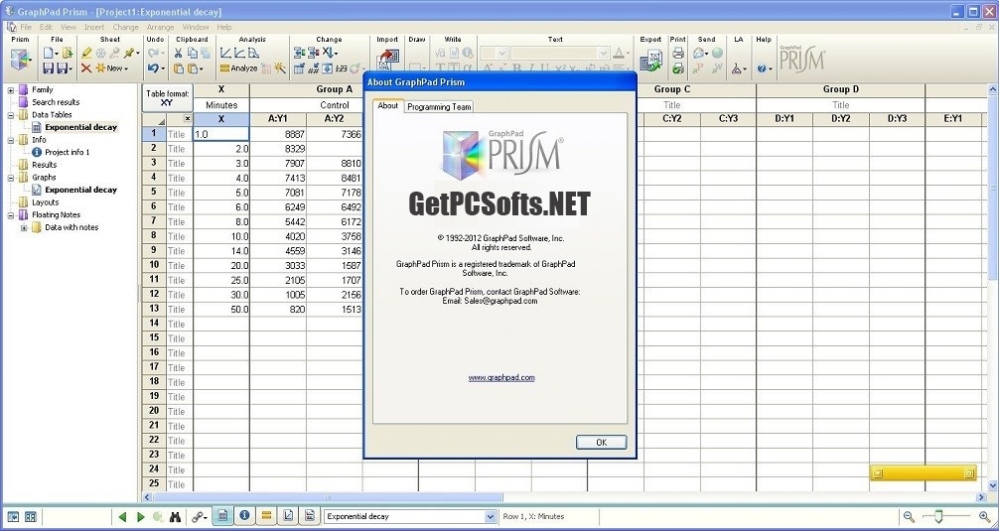Click the row 13 header
Screen dimensions: 999x531
tap(154, 310)
